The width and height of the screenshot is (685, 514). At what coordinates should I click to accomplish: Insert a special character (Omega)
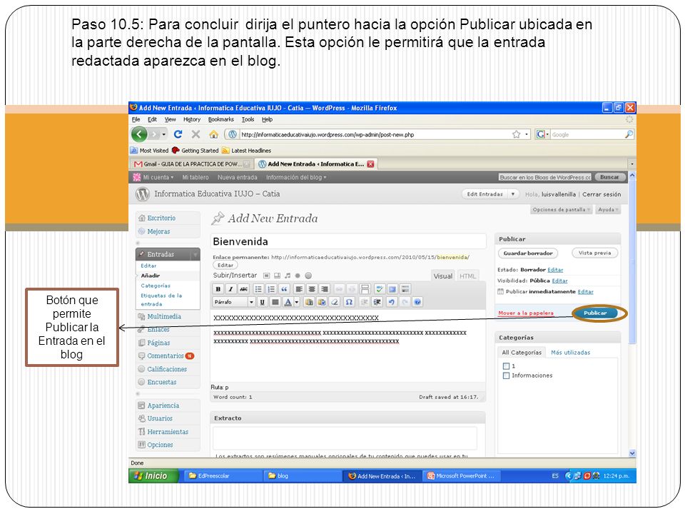(x=349, y=302)
